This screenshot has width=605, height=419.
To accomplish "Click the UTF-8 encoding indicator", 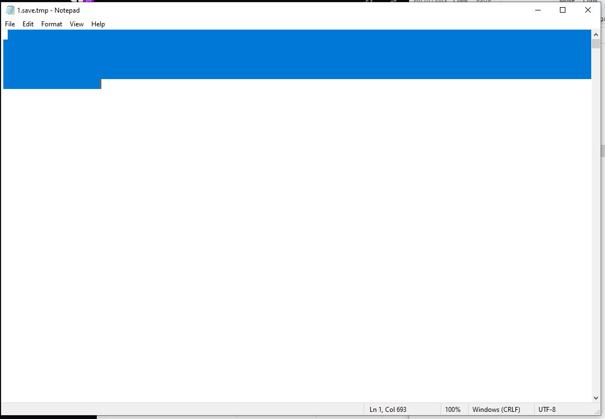I will (547, 409).
